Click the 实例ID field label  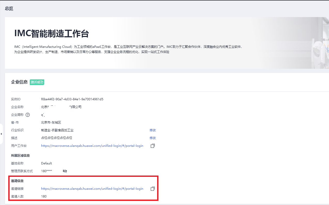[16, 99]
